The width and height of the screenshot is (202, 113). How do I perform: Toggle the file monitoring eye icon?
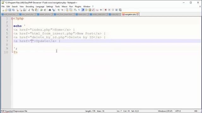[x=101, y=10]
